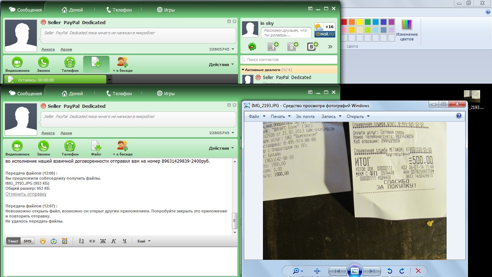492x277 pixels.
Task: Add people with '+ к беседе' in front chat
Action: [x=122, y=146]
